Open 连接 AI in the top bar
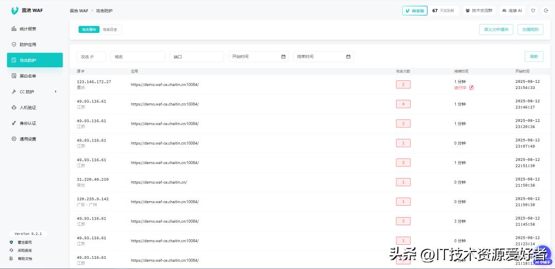Image resolution: width=555 pixels, height=269 pixels. click(x=512, y=10)
